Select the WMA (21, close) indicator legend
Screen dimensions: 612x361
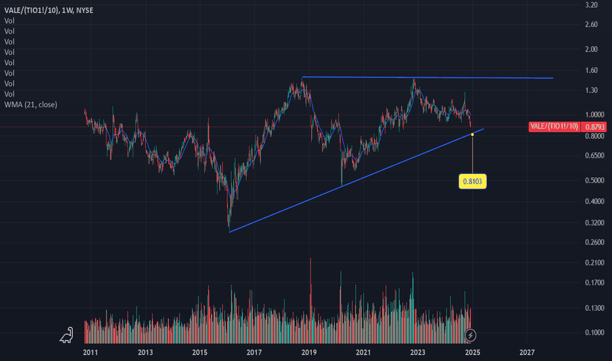pos(30,104)
